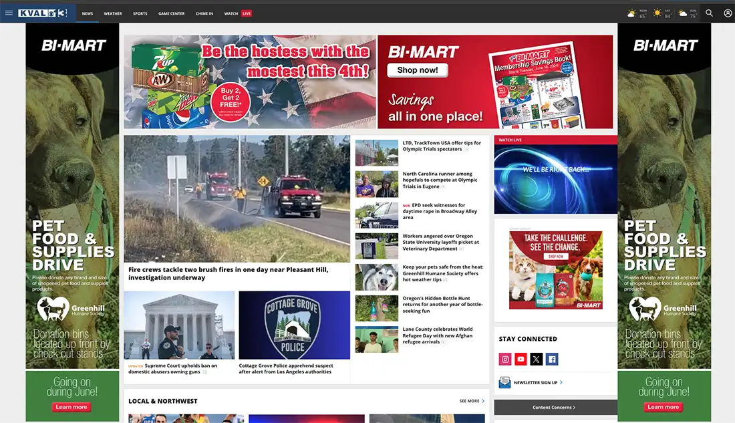735x423 pixels.
Task: Click the Local & Northwest section heading
Action: [162, 401]
